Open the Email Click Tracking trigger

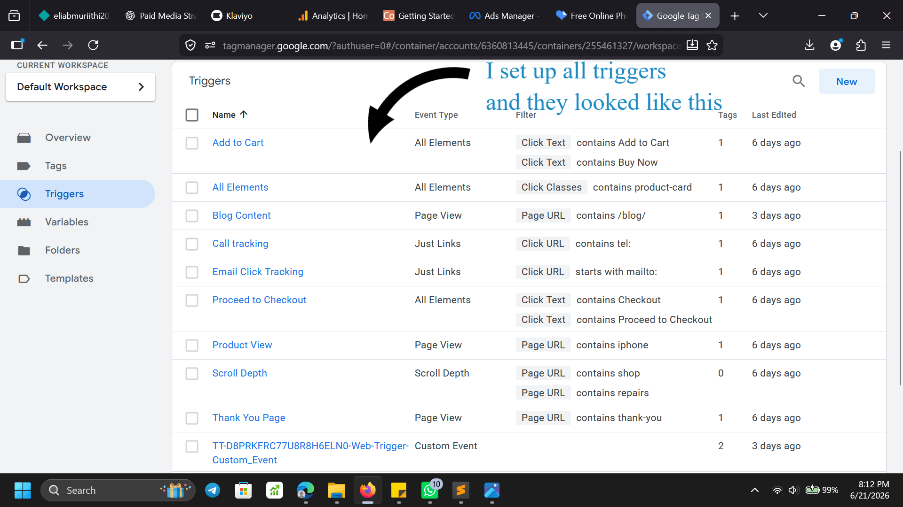(258, 272)
